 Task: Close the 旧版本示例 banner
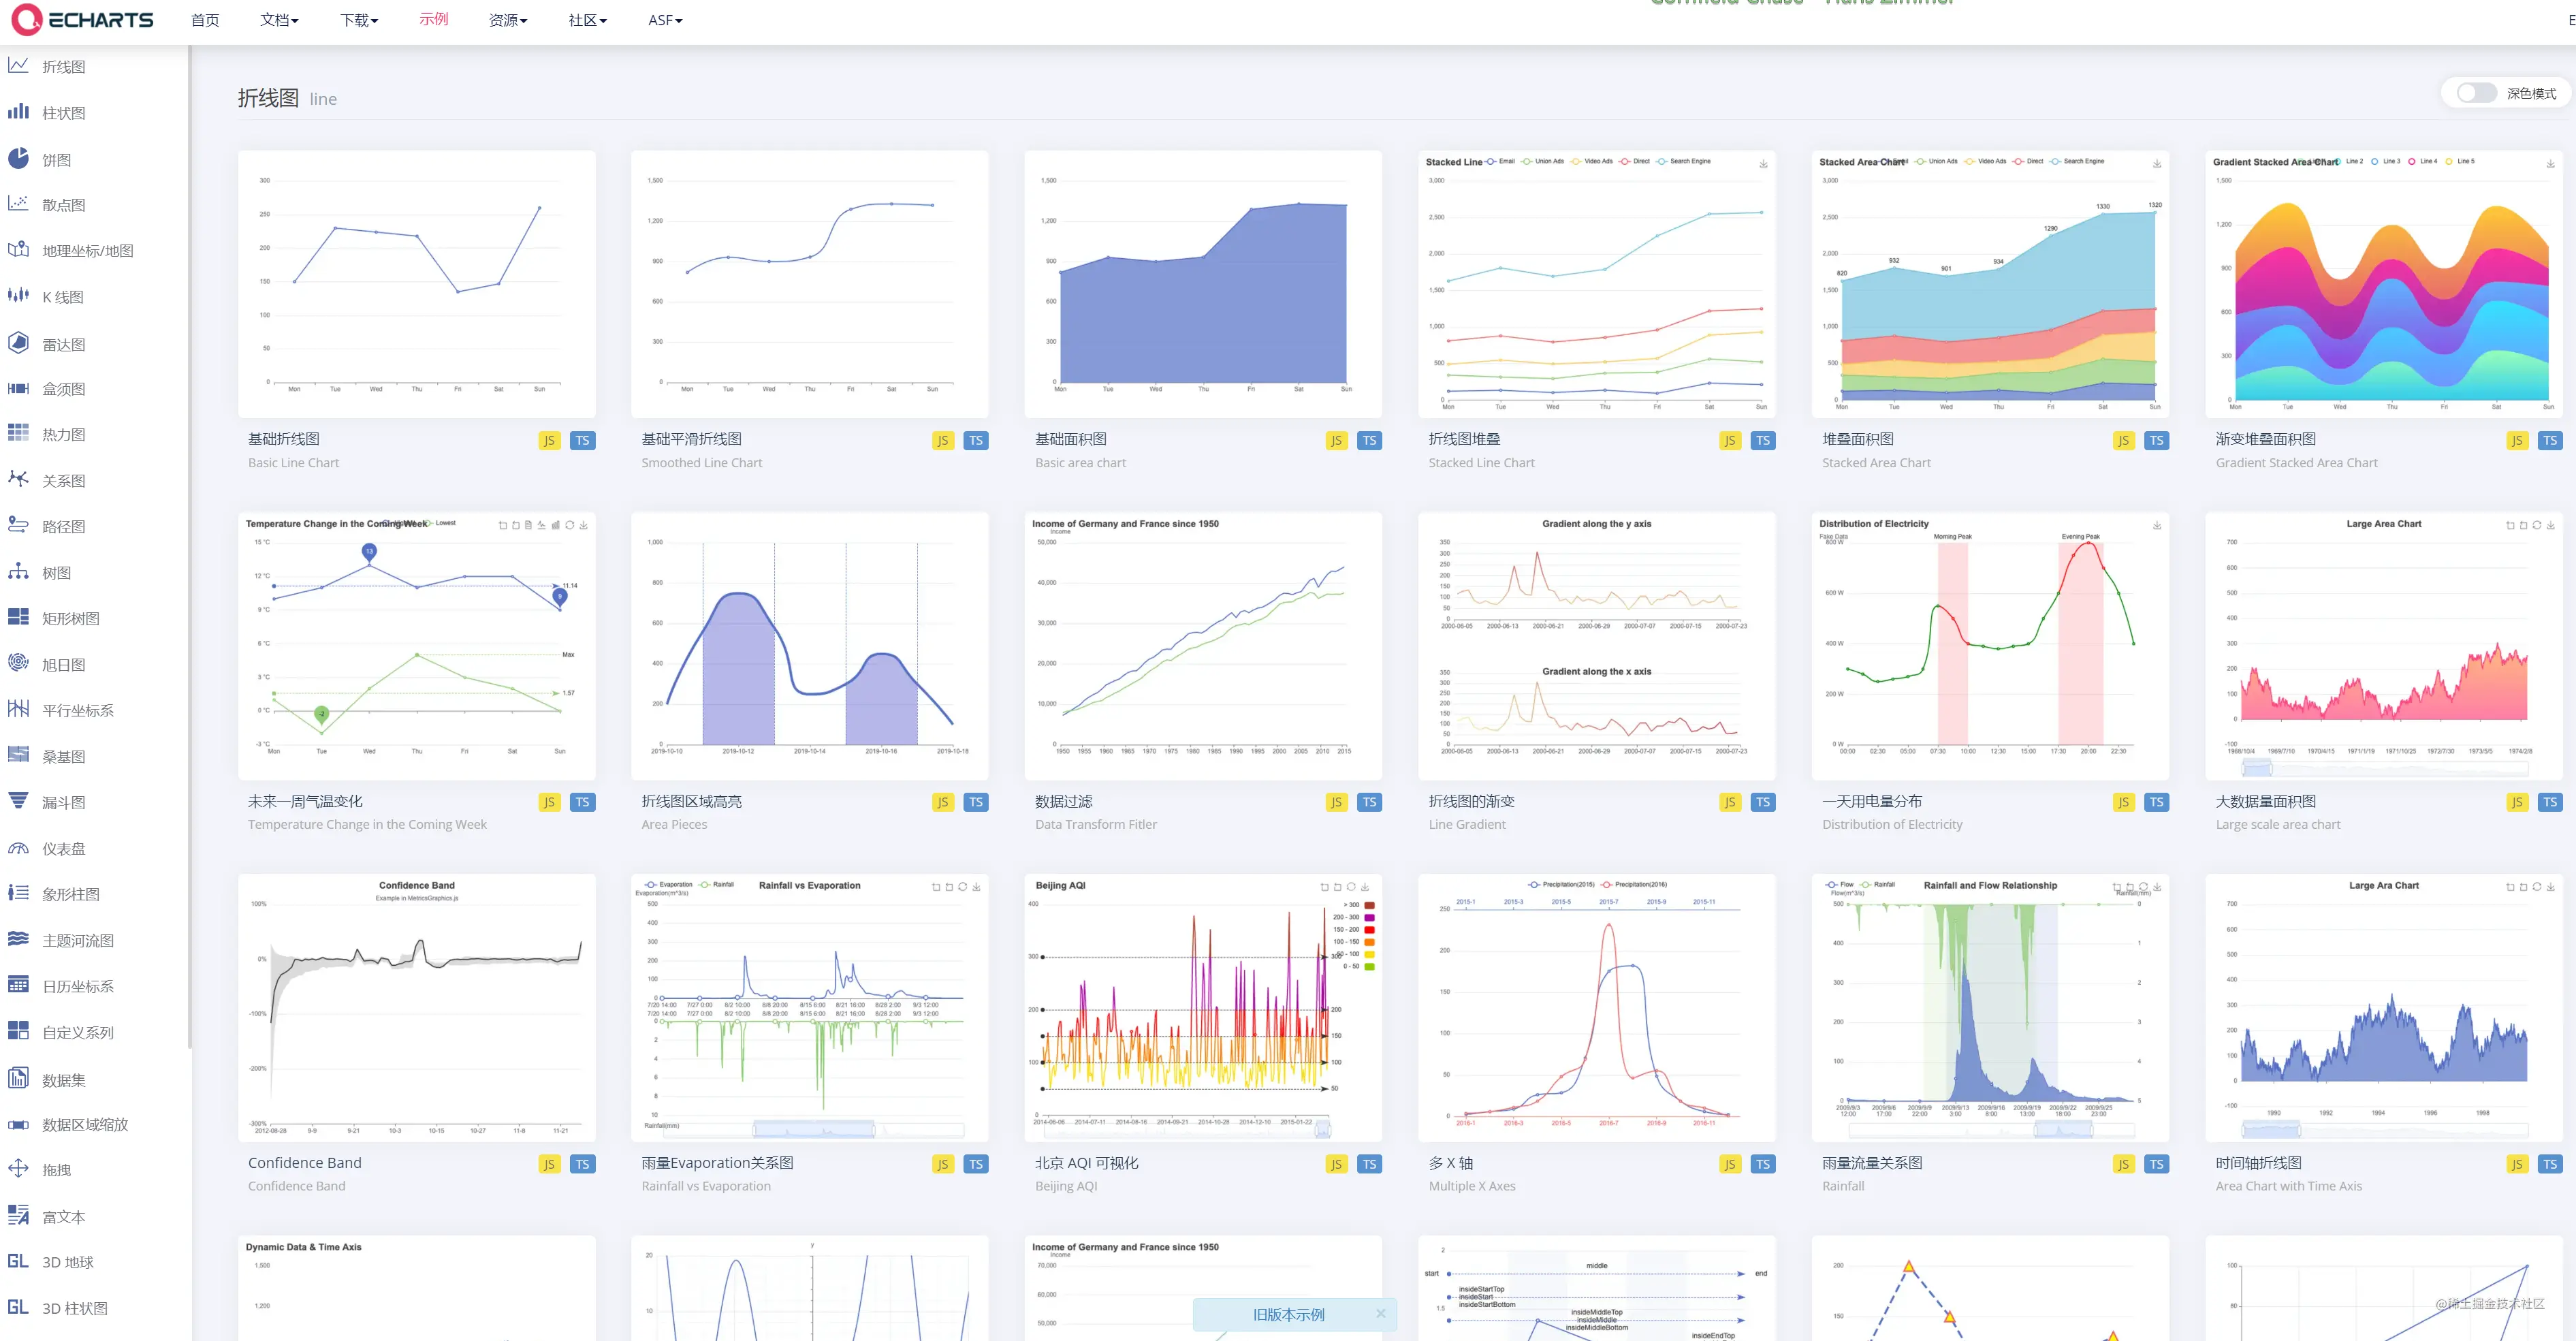click(x=1380, y=1313)
